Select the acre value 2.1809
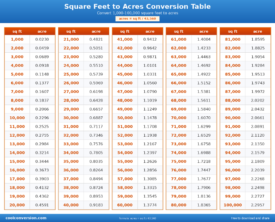 258,161
